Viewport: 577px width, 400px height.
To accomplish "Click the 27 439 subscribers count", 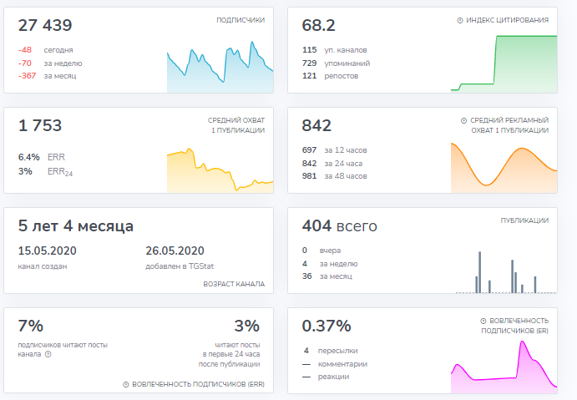I will pos(46,26).
